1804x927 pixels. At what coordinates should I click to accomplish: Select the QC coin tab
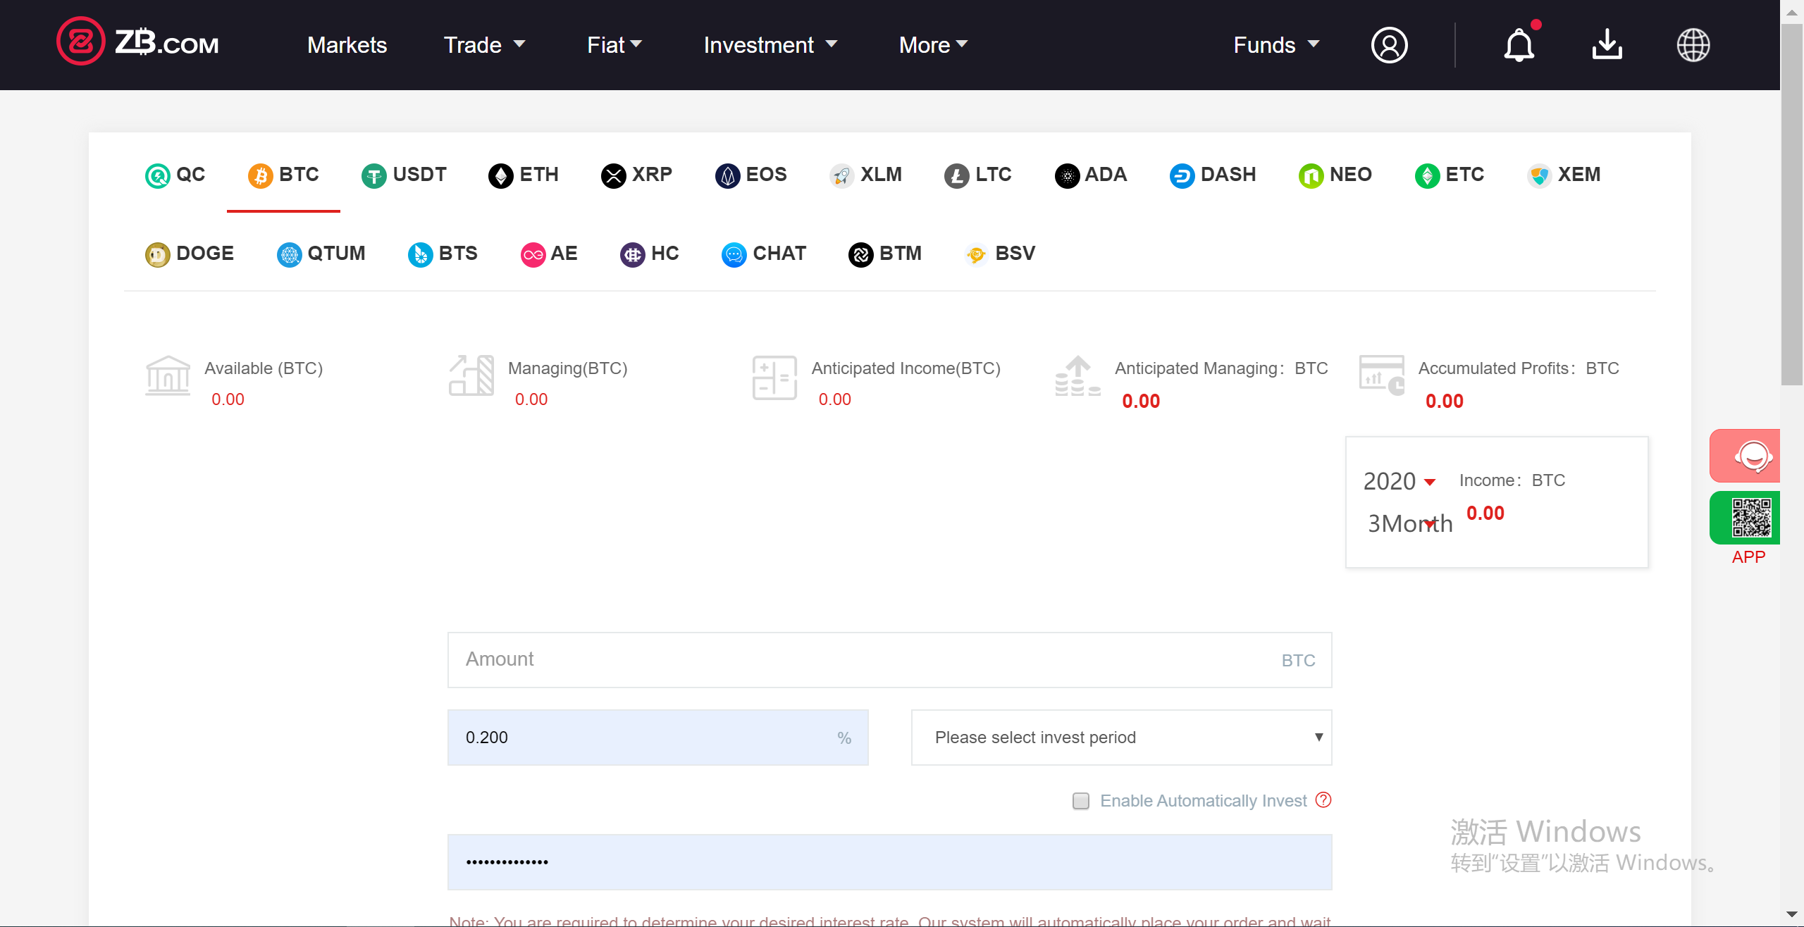[x=175, y=175]
